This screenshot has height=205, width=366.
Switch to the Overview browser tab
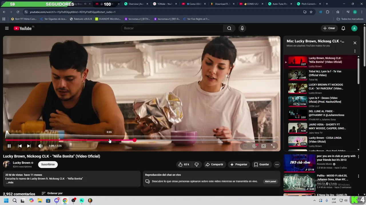(136, 4)
